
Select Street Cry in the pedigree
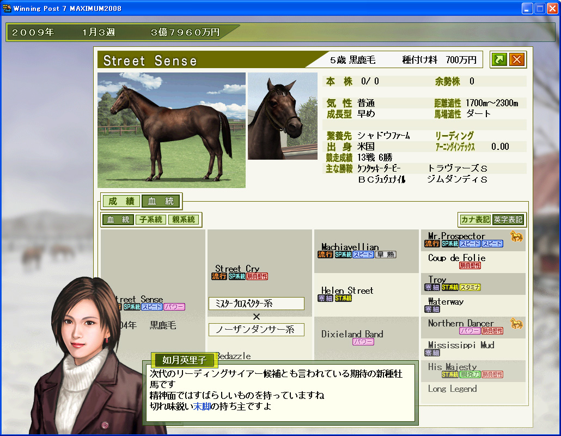point(237,269)
